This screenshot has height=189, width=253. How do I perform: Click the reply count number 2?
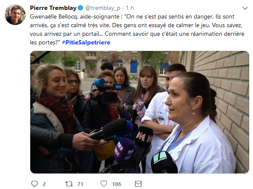44,184
